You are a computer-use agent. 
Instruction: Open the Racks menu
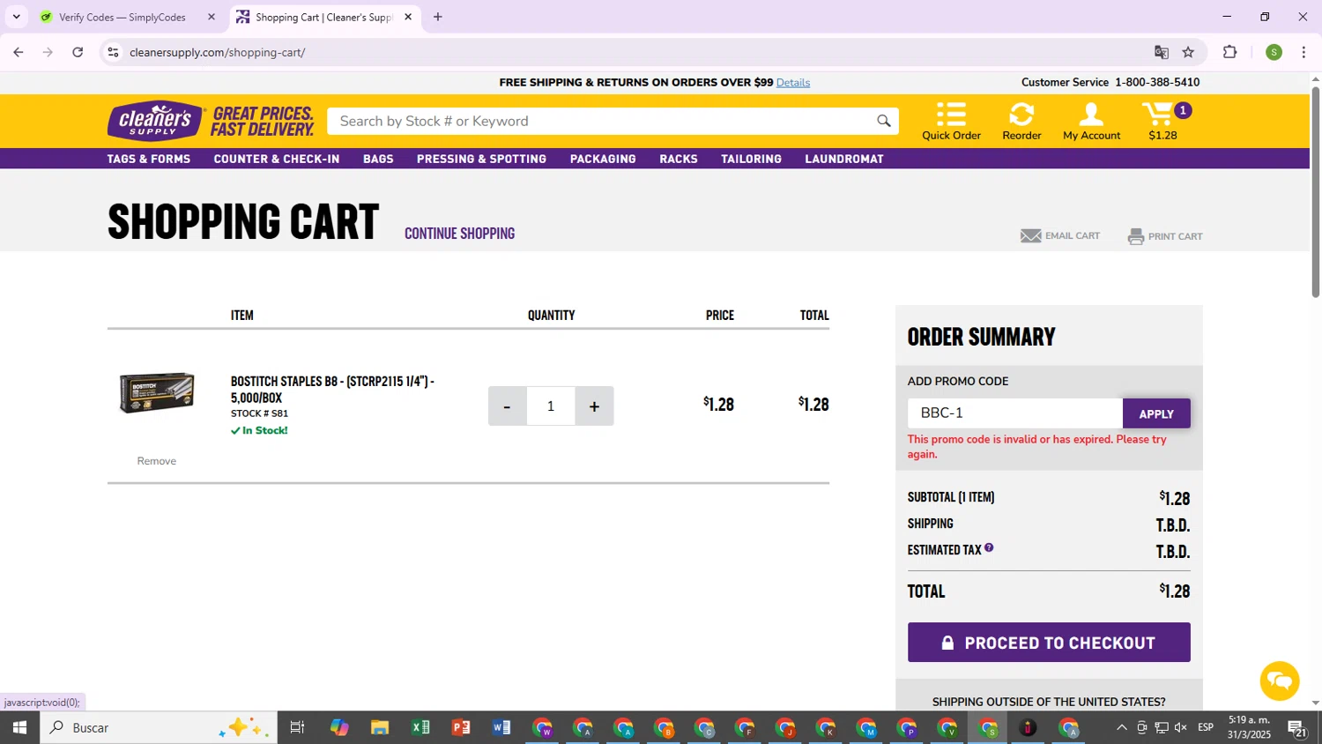679,159
